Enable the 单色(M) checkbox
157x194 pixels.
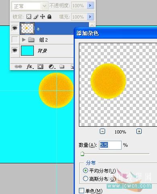81,191
